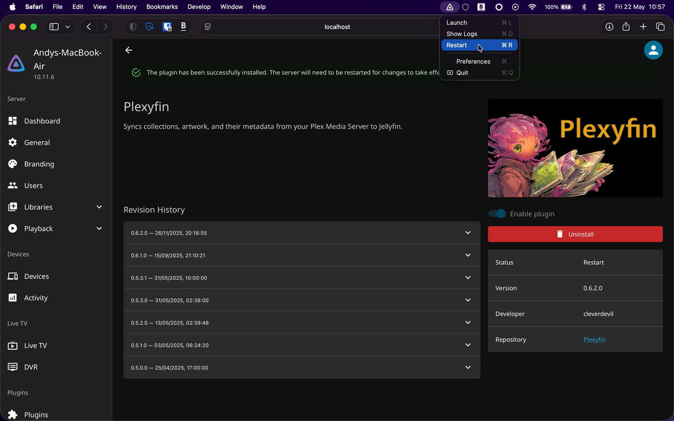Choose Quit in the tray menu

click(x=479, y=72)
